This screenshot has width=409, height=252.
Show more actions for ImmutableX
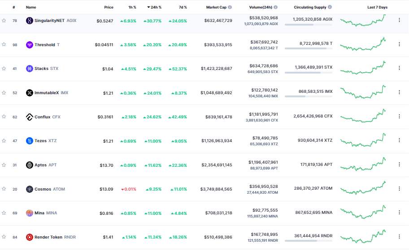point(399,92)
